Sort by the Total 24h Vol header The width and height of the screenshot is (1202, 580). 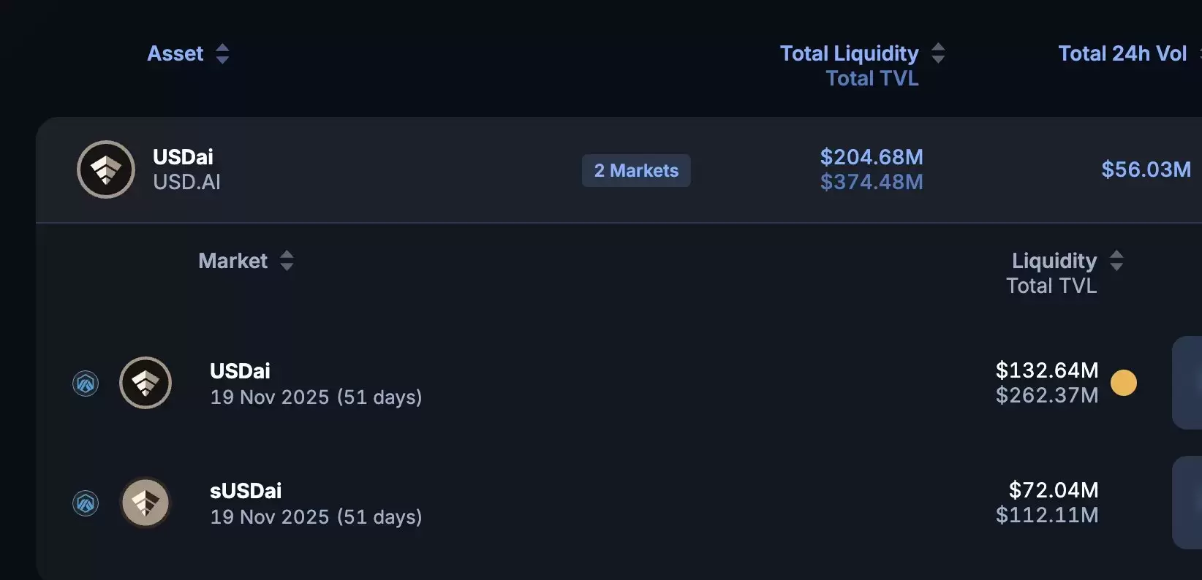click(x=1122, y=53)
